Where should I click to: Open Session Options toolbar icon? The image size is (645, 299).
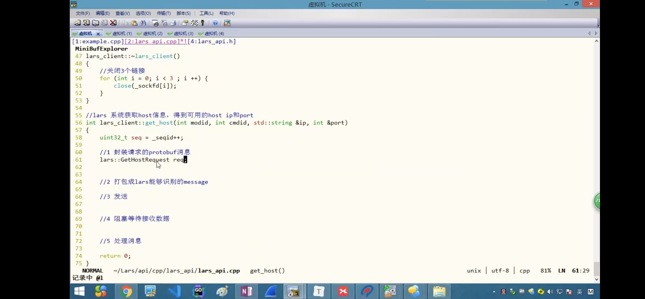(185, 23)
